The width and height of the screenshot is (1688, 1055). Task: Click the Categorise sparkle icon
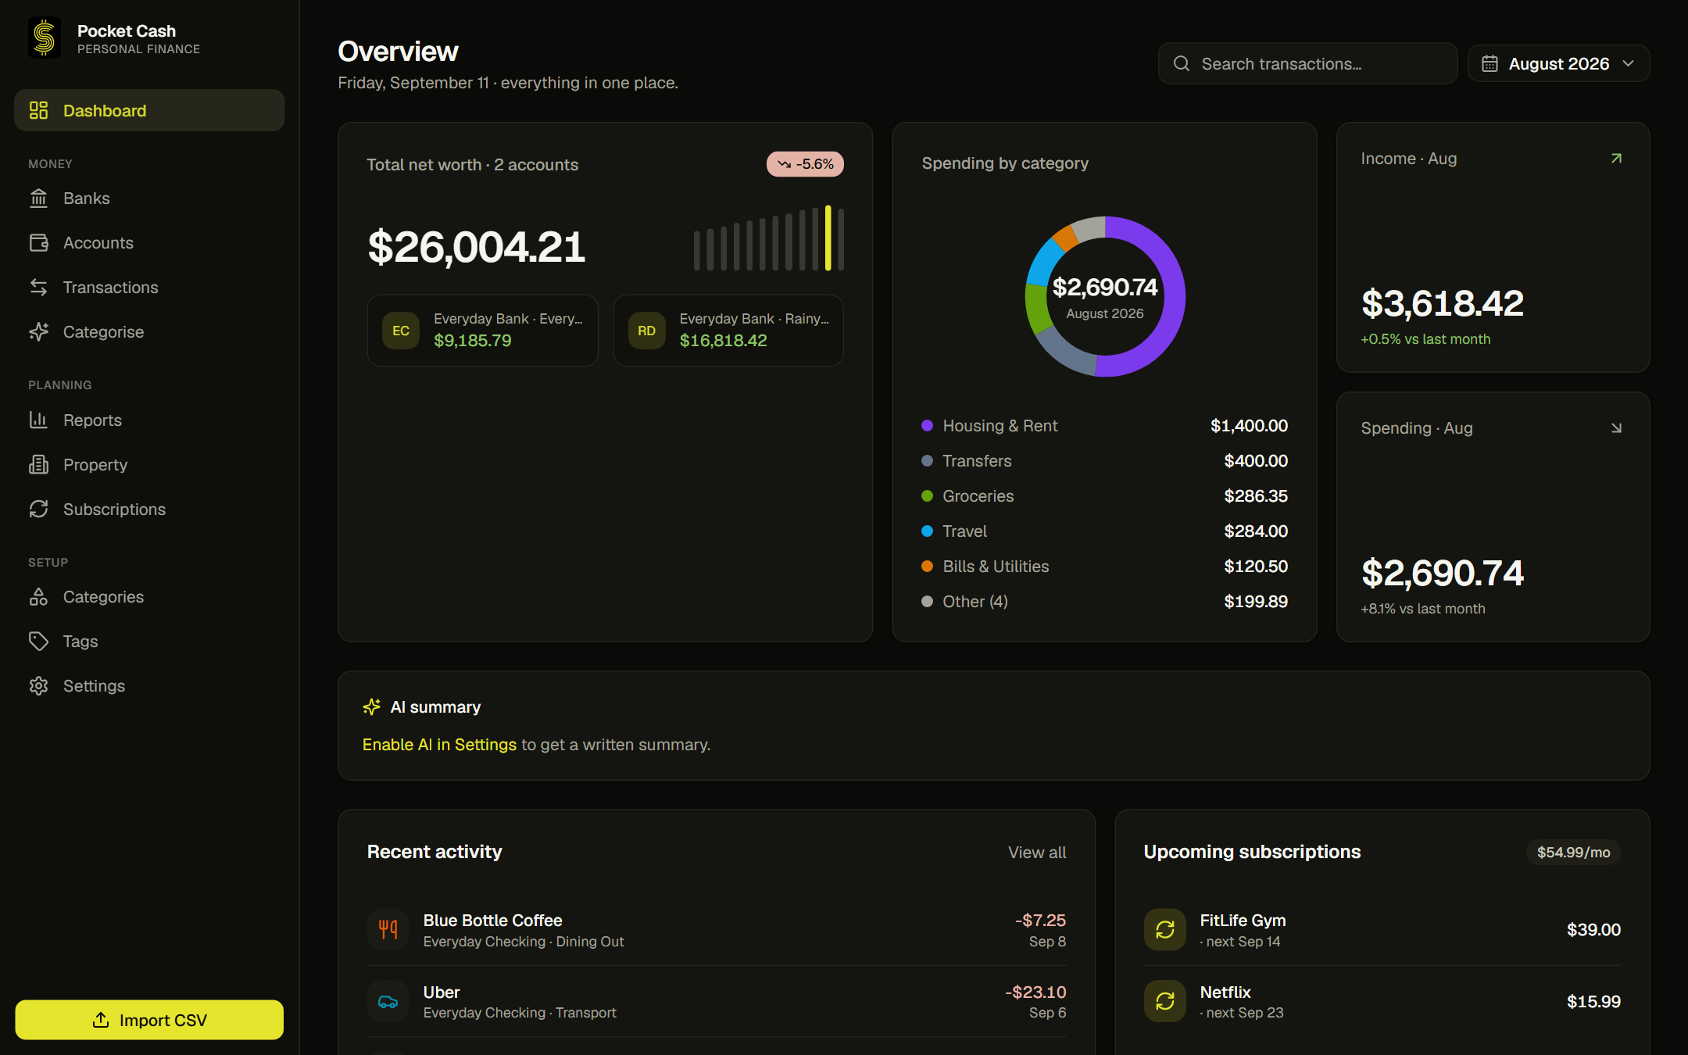(38, 332)
